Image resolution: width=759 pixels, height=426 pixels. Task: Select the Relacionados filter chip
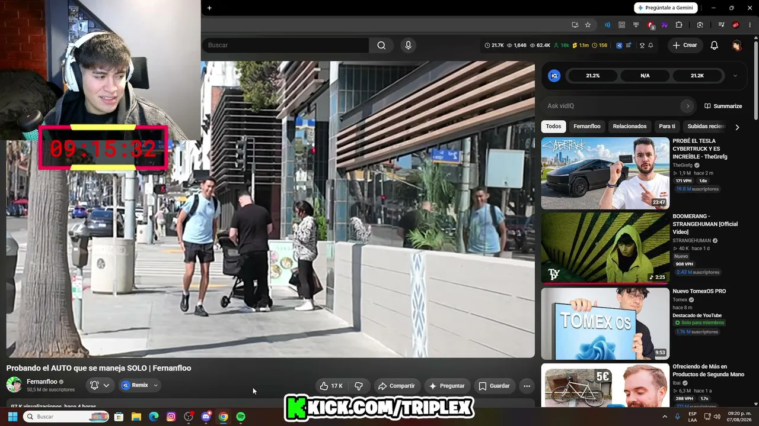click(630, 126)
